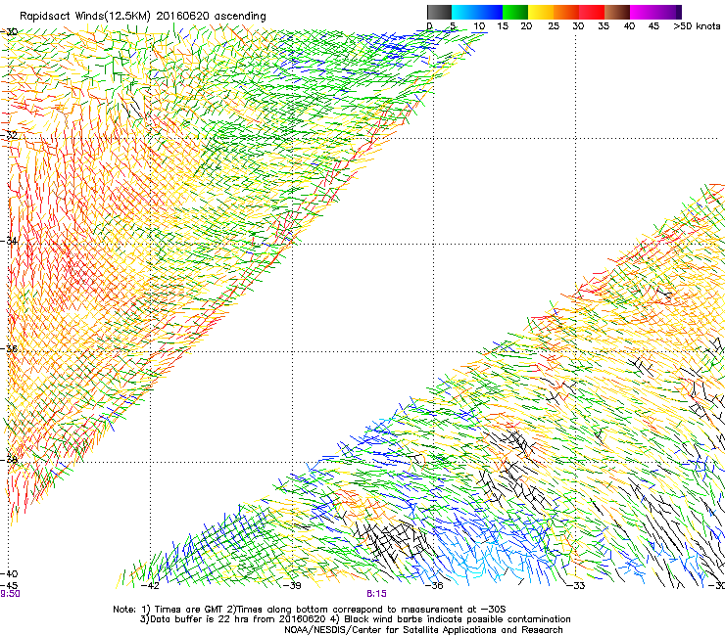Image resolution: width=725 pixels, height=636 pixels.
Task: Click the '>50 knots' legend label
Action: (697, 26)
